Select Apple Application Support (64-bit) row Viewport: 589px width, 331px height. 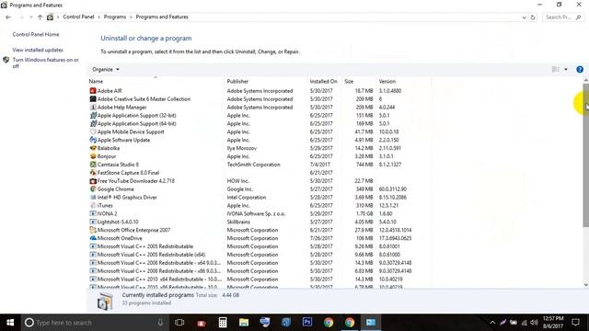(x=260, y=123)
